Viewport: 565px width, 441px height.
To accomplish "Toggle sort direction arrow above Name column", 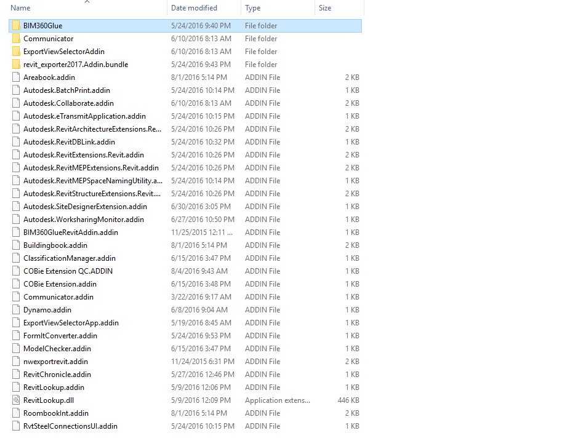I will click(87, 2).
